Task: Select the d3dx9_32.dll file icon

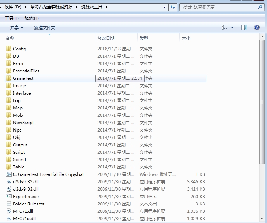Action: [9, 181]
